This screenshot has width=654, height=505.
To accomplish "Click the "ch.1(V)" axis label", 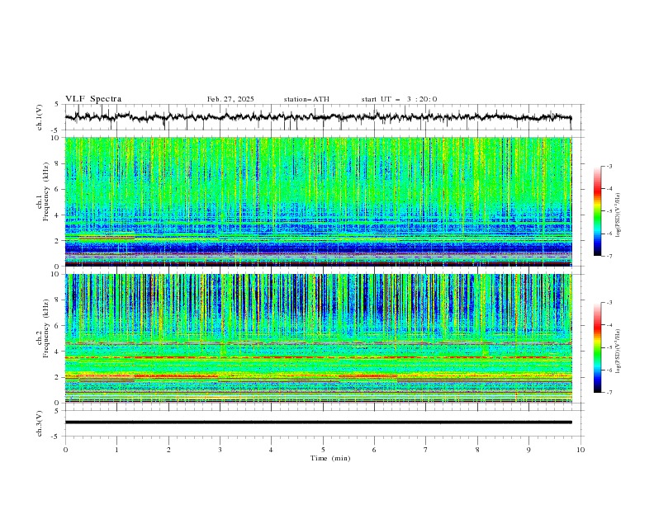I will [40, 117].
